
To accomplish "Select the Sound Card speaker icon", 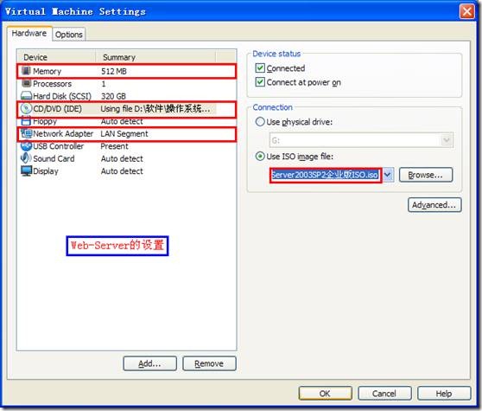I will click(26, 158).
